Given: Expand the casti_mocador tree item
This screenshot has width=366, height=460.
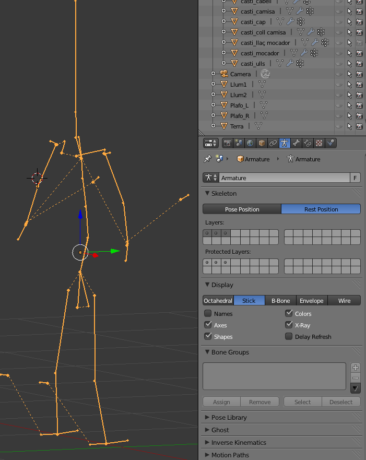Looking at the screenshot, I should (x=223, y=53).
